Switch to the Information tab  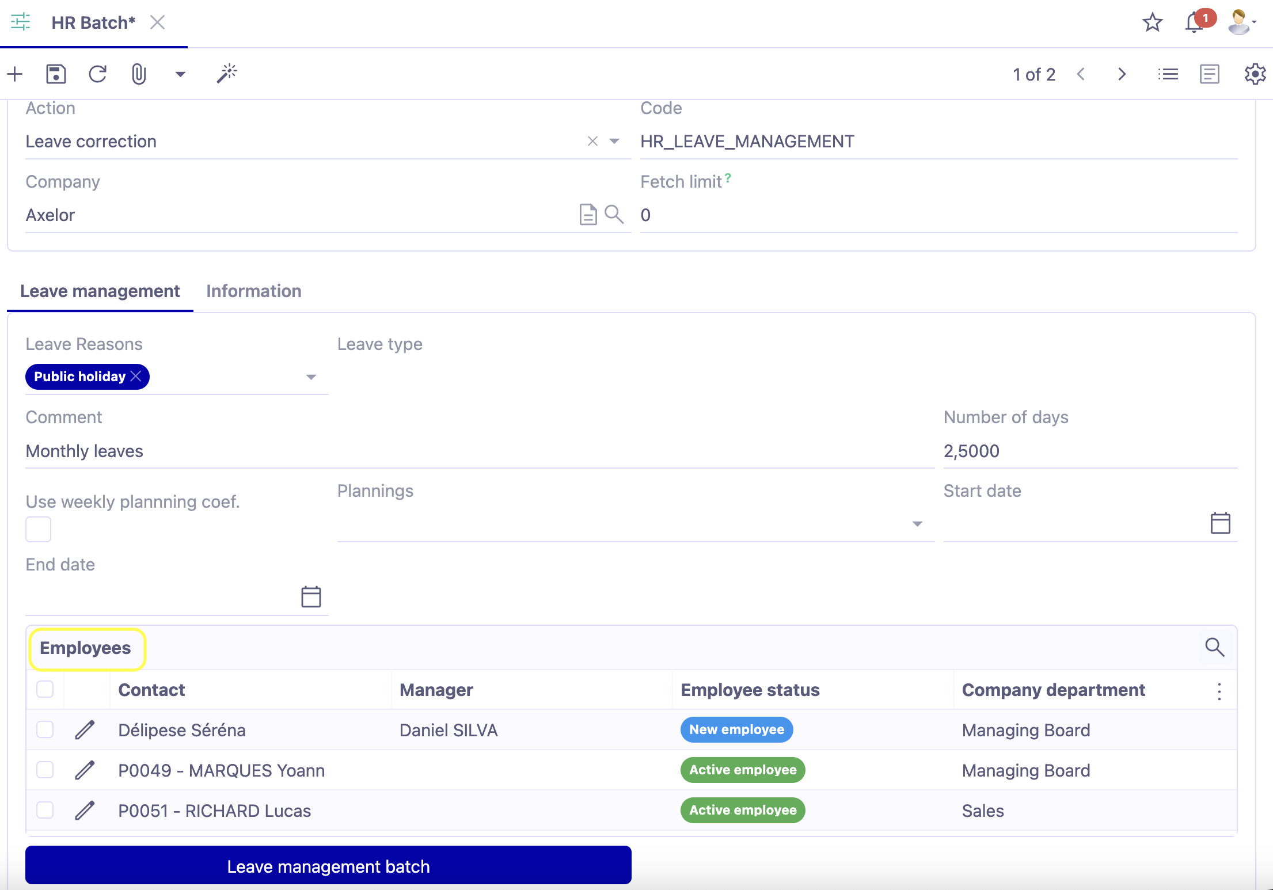pos(253,291)
